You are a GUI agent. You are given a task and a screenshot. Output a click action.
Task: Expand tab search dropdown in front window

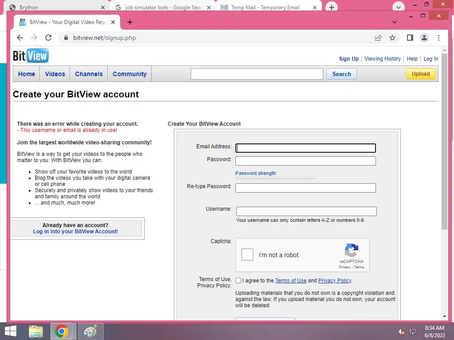[394, 22]
